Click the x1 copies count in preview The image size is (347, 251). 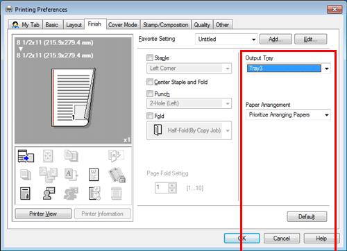click(127, 140)
